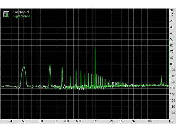Click the 100 frequency axis label

pyautogui.click(x=40, y=121)
